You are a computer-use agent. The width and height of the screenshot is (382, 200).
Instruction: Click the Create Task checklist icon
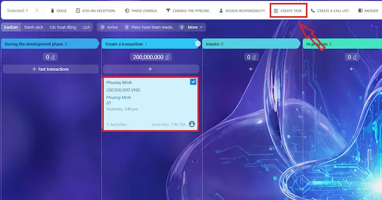pyautogui.click(x=276, y=11)
